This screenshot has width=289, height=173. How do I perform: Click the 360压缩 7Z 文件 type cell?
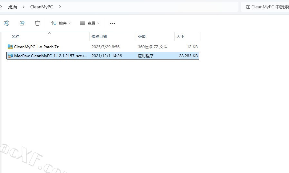[x=152, y=47]
